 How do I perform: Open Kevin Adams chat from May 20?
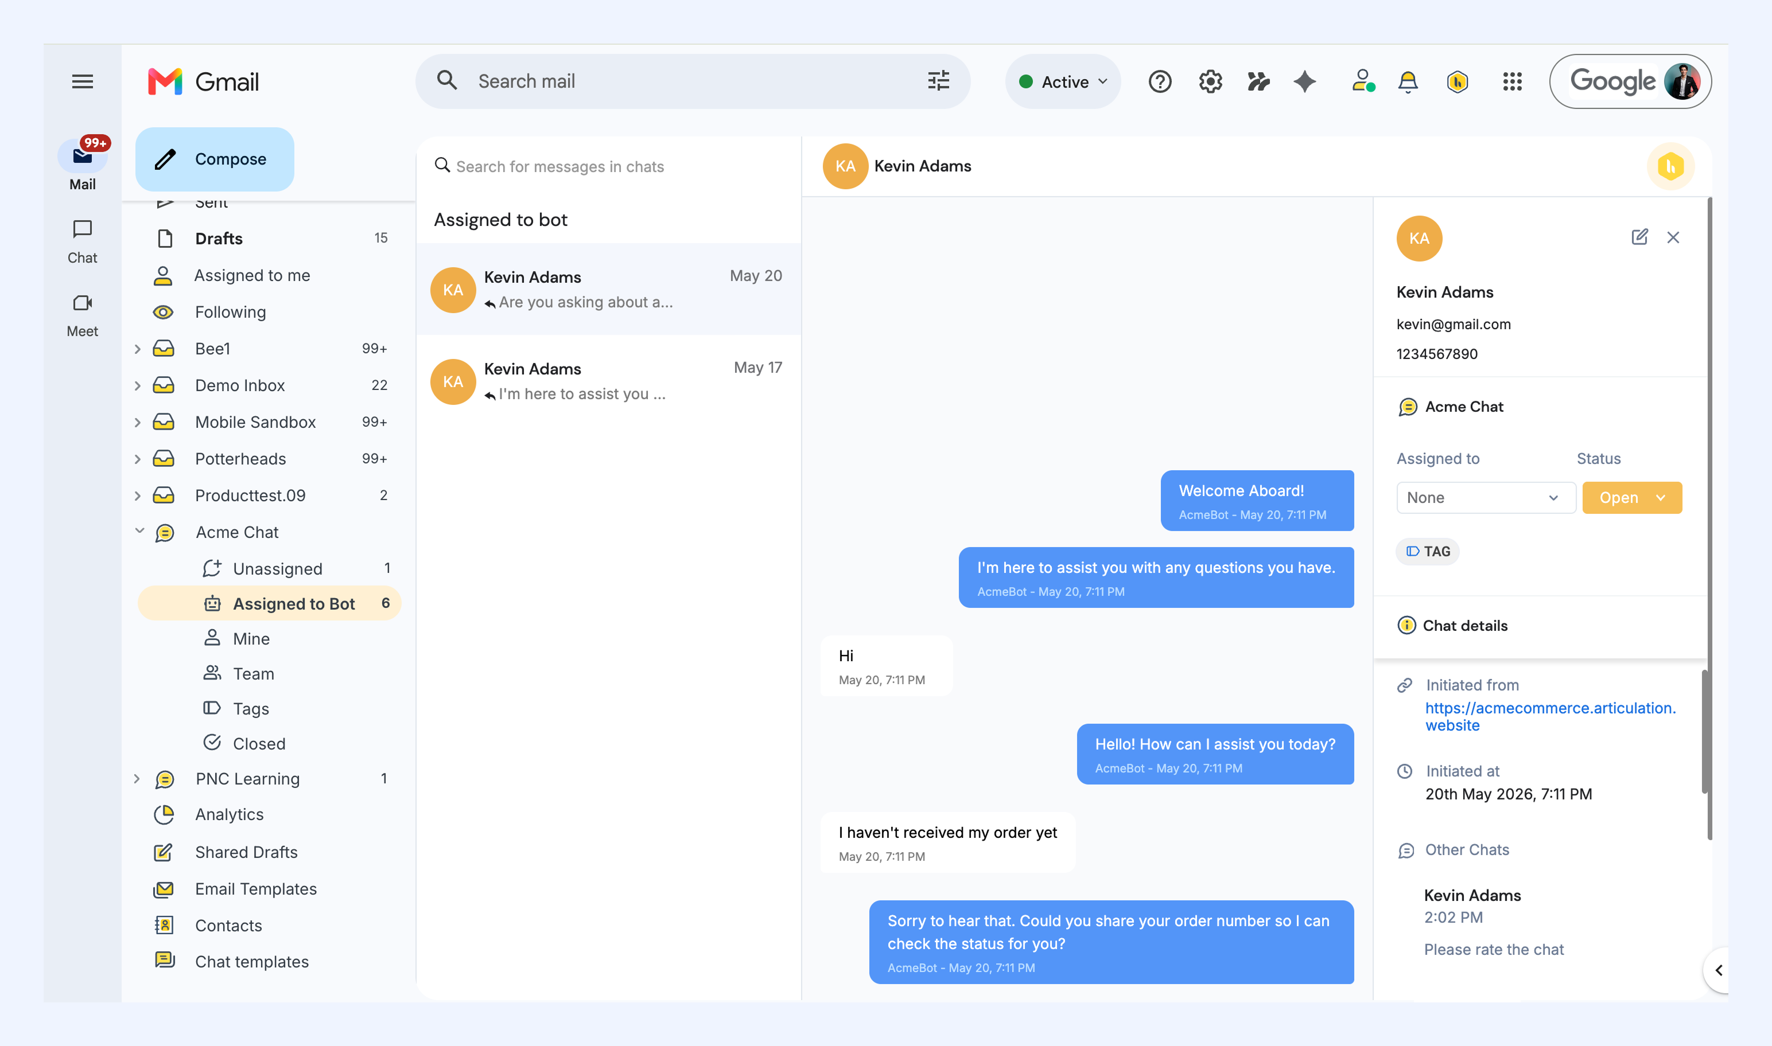click(x=608, y=289)
